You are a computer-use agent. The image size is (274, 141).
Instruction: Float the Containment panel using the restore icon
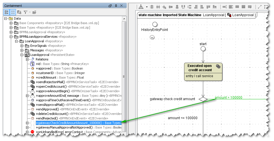click(x=110, y=6)
